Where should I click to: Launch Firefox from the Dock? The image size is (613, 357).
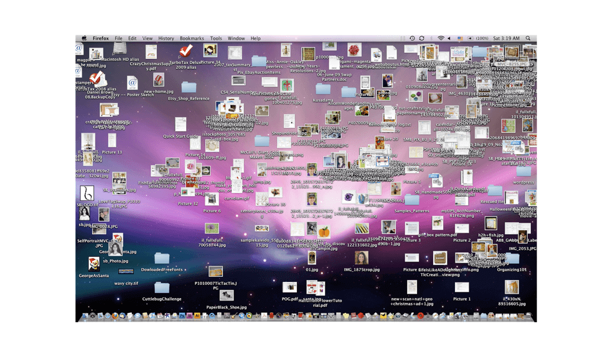tap(115, 315)
